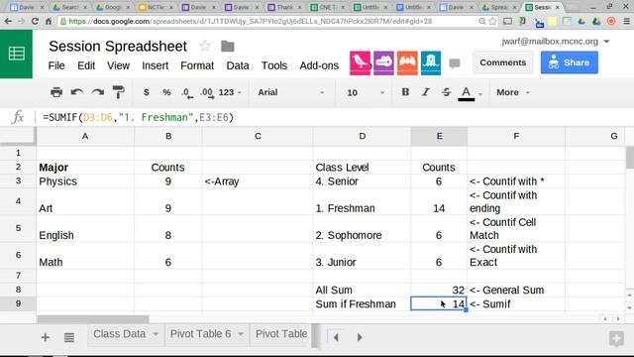Format the cell as currency

click(x=147, y=92)
